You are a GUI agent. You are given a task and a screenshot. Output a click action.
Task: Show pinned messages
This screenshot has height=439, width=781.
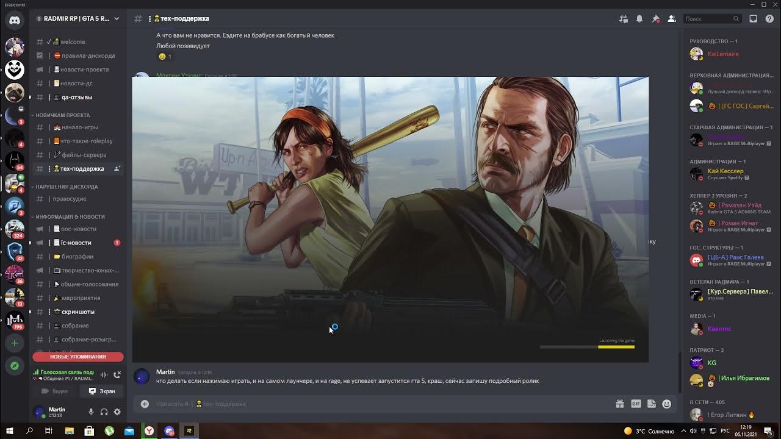(655, 19)
